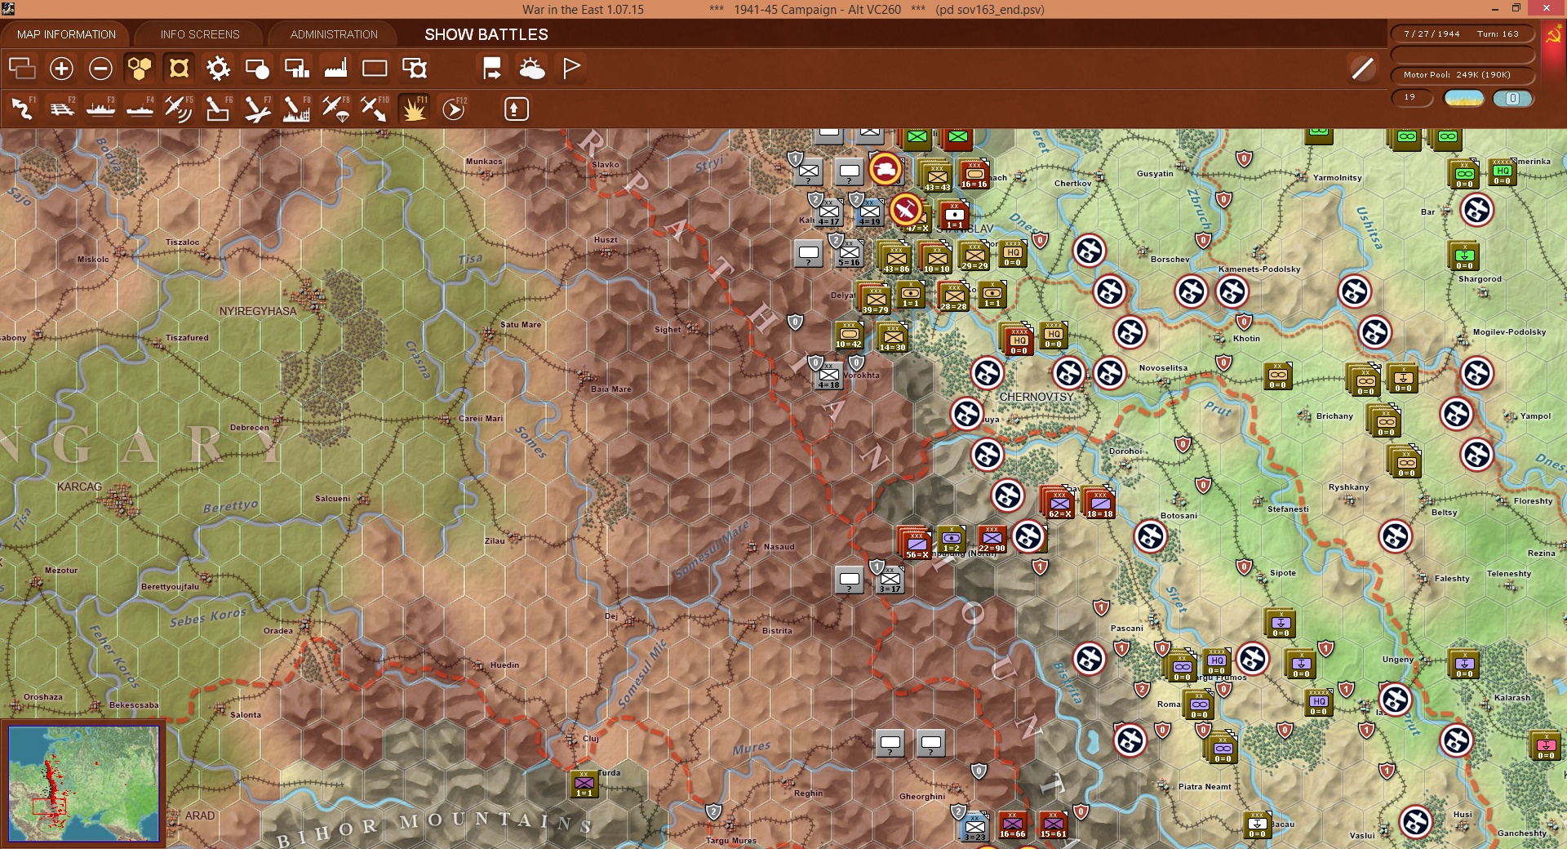Select the red unit counter 15=61
Image resolution: width=1567 pixels, height=849 pixels.
click(1053, 825)
